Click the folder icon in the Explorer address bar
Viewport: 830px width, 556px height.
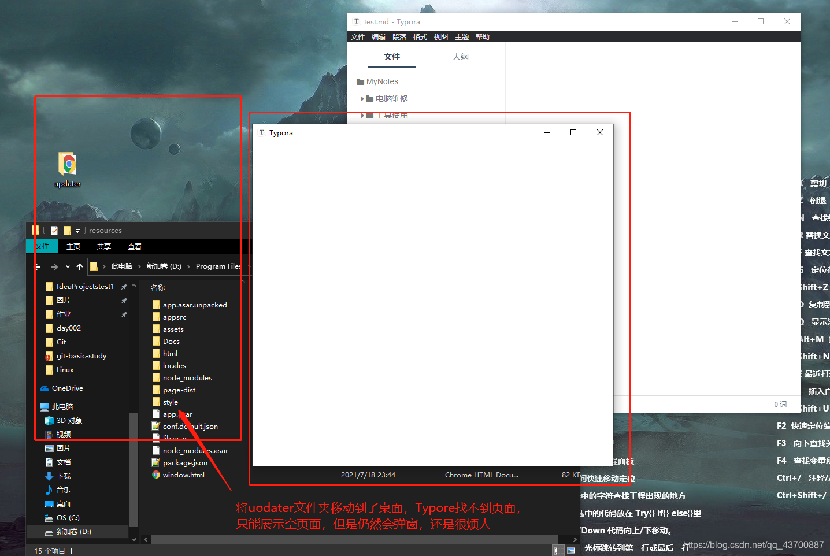(x=94, y=266)
